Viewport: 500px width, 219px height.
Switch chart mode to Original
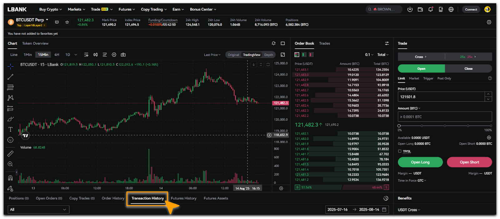(x=233, y=55)
